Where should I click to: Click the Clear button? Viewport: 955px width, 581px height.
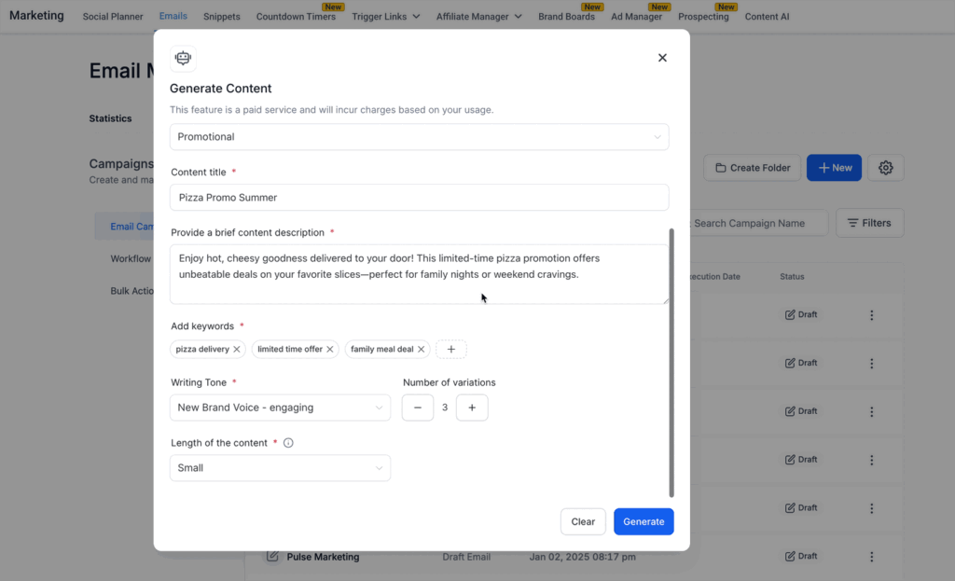[583, 521]
